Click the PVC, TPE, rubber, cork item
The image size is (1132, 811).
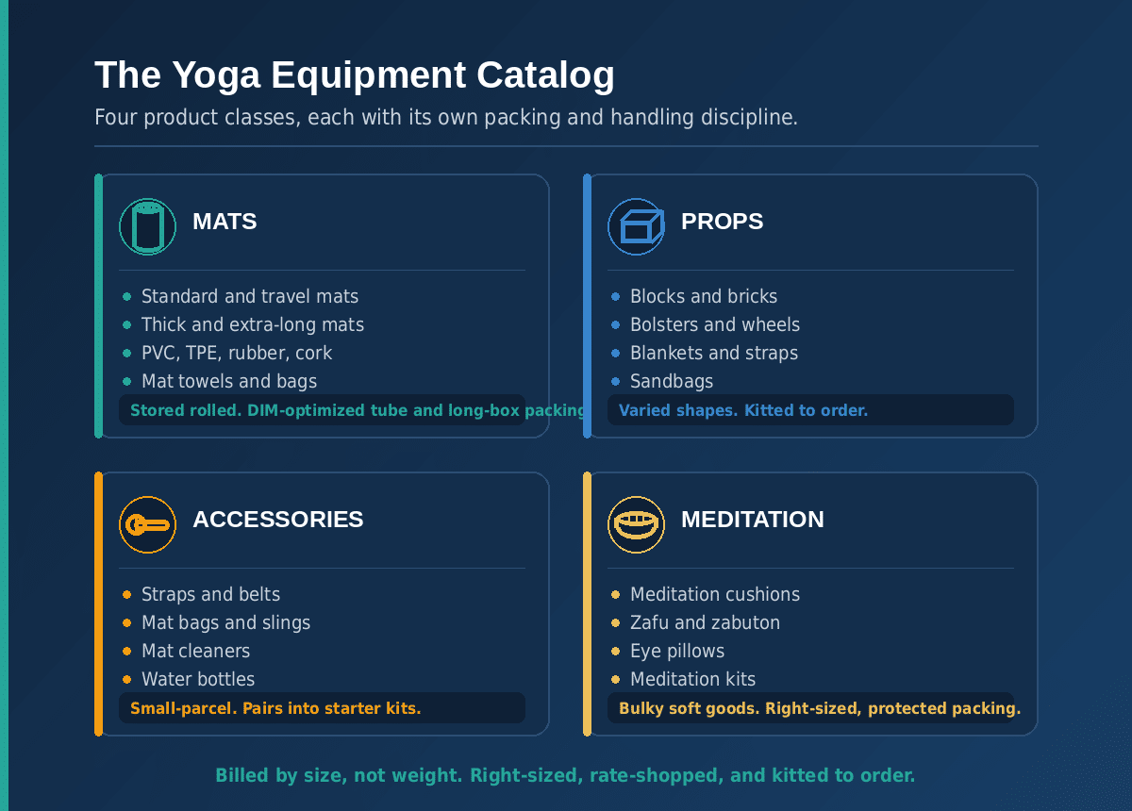237,353
